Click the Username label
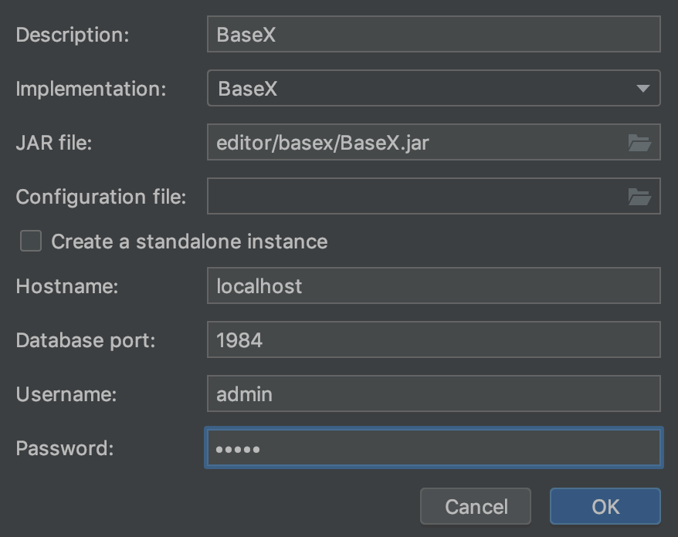 [66, 394]
